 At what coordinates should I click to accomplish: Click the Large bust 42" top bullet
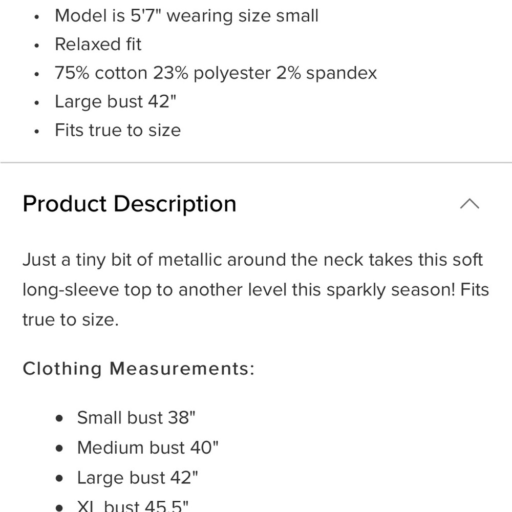click(115, 101)
